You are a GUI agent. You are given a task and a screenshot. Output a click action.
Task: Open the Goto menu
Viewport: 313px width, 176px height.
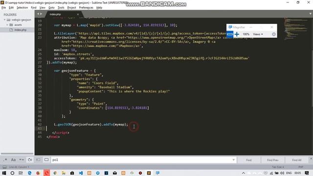tap(51, 8)
